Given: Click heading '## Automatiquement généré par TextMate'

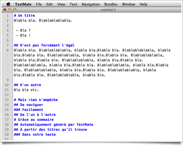Looking at the screenshot, I should pos(54,124).
